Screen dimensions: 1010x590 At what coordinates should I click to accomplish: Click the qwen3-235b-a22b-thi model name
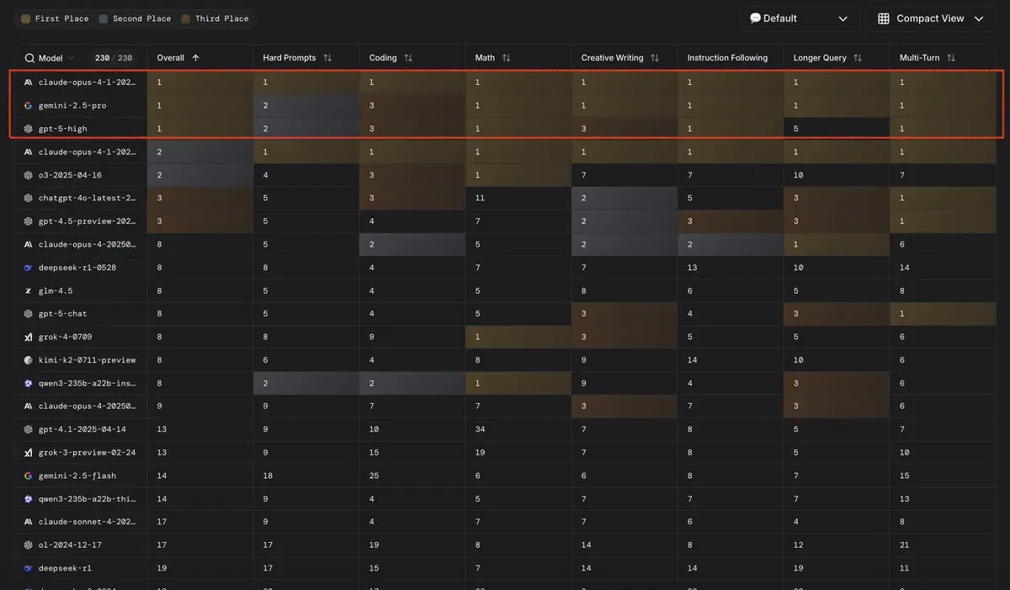(x=87, y=499)
